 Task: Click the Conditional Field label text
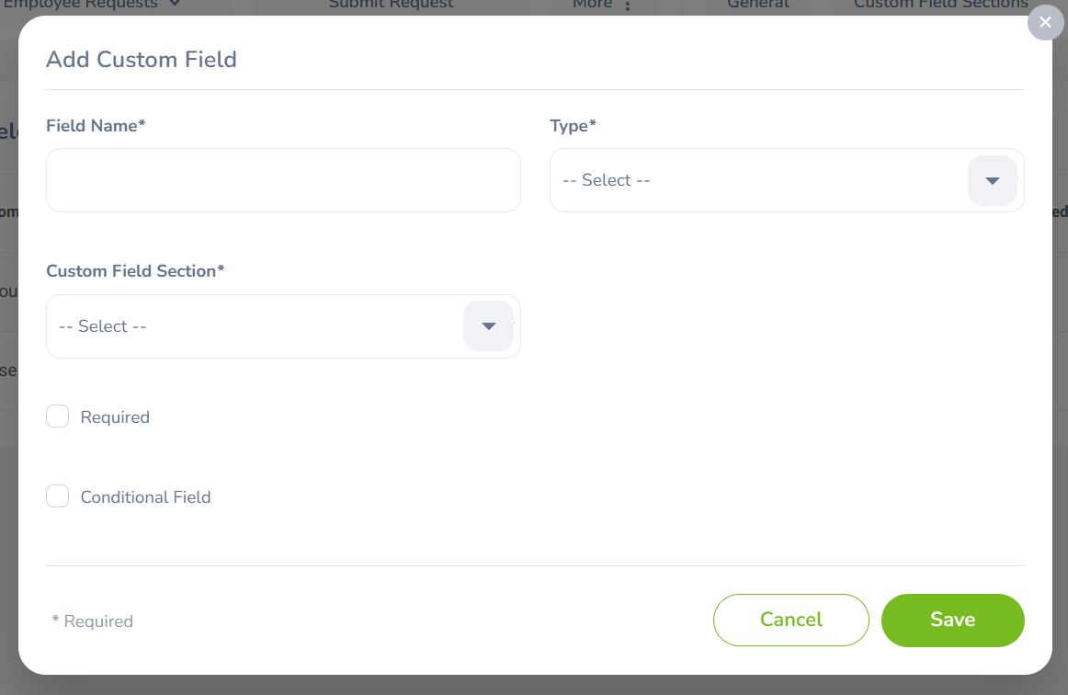(x=145, y=497)
